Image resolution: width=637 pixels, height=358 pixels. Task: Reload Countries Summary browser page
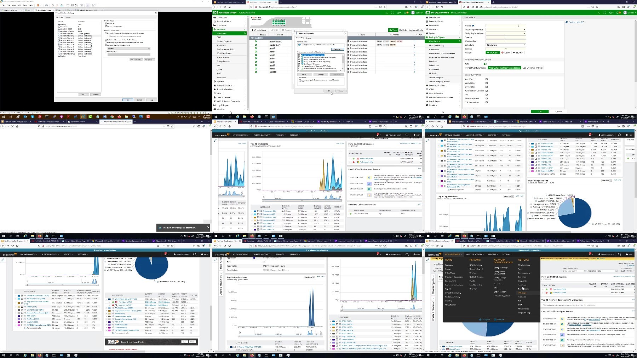[437, 245]
